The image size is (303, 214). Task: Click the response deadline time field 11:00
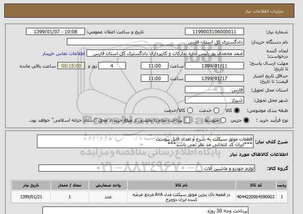pyautogui.click(x=155, y=66)
